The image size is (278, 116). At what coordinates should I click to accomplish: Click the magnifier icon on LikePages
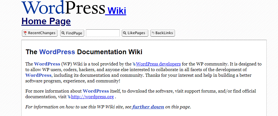click(125, 33)
